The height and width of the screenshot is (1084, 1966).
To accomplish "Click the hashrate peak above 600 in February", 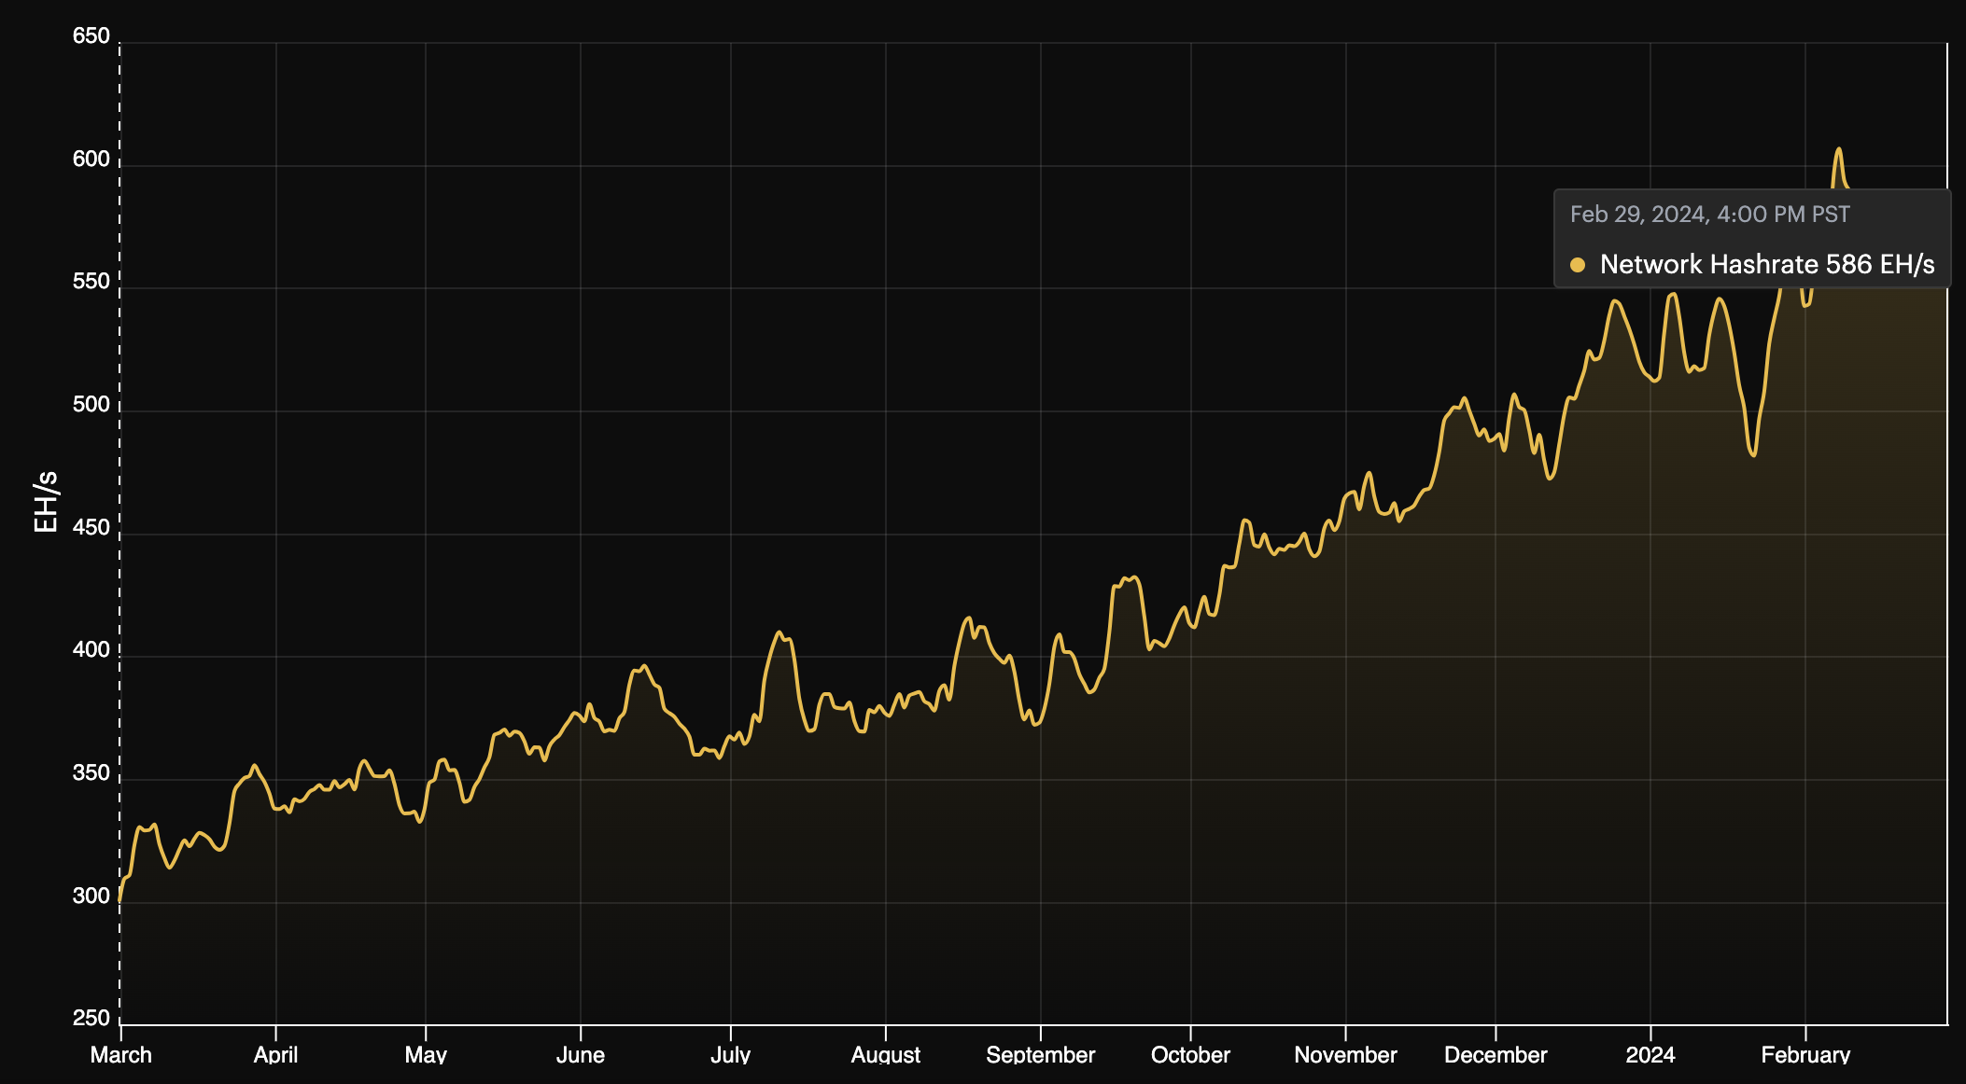I will tap(1838, 149).
